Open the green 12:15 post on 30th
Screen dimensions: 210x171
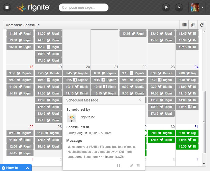[161, 140]
